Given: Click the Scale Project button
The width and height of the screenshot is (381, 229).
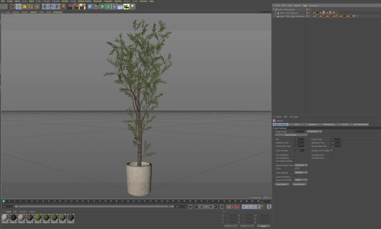Looking at the screenshot, I should coord(291,134).
